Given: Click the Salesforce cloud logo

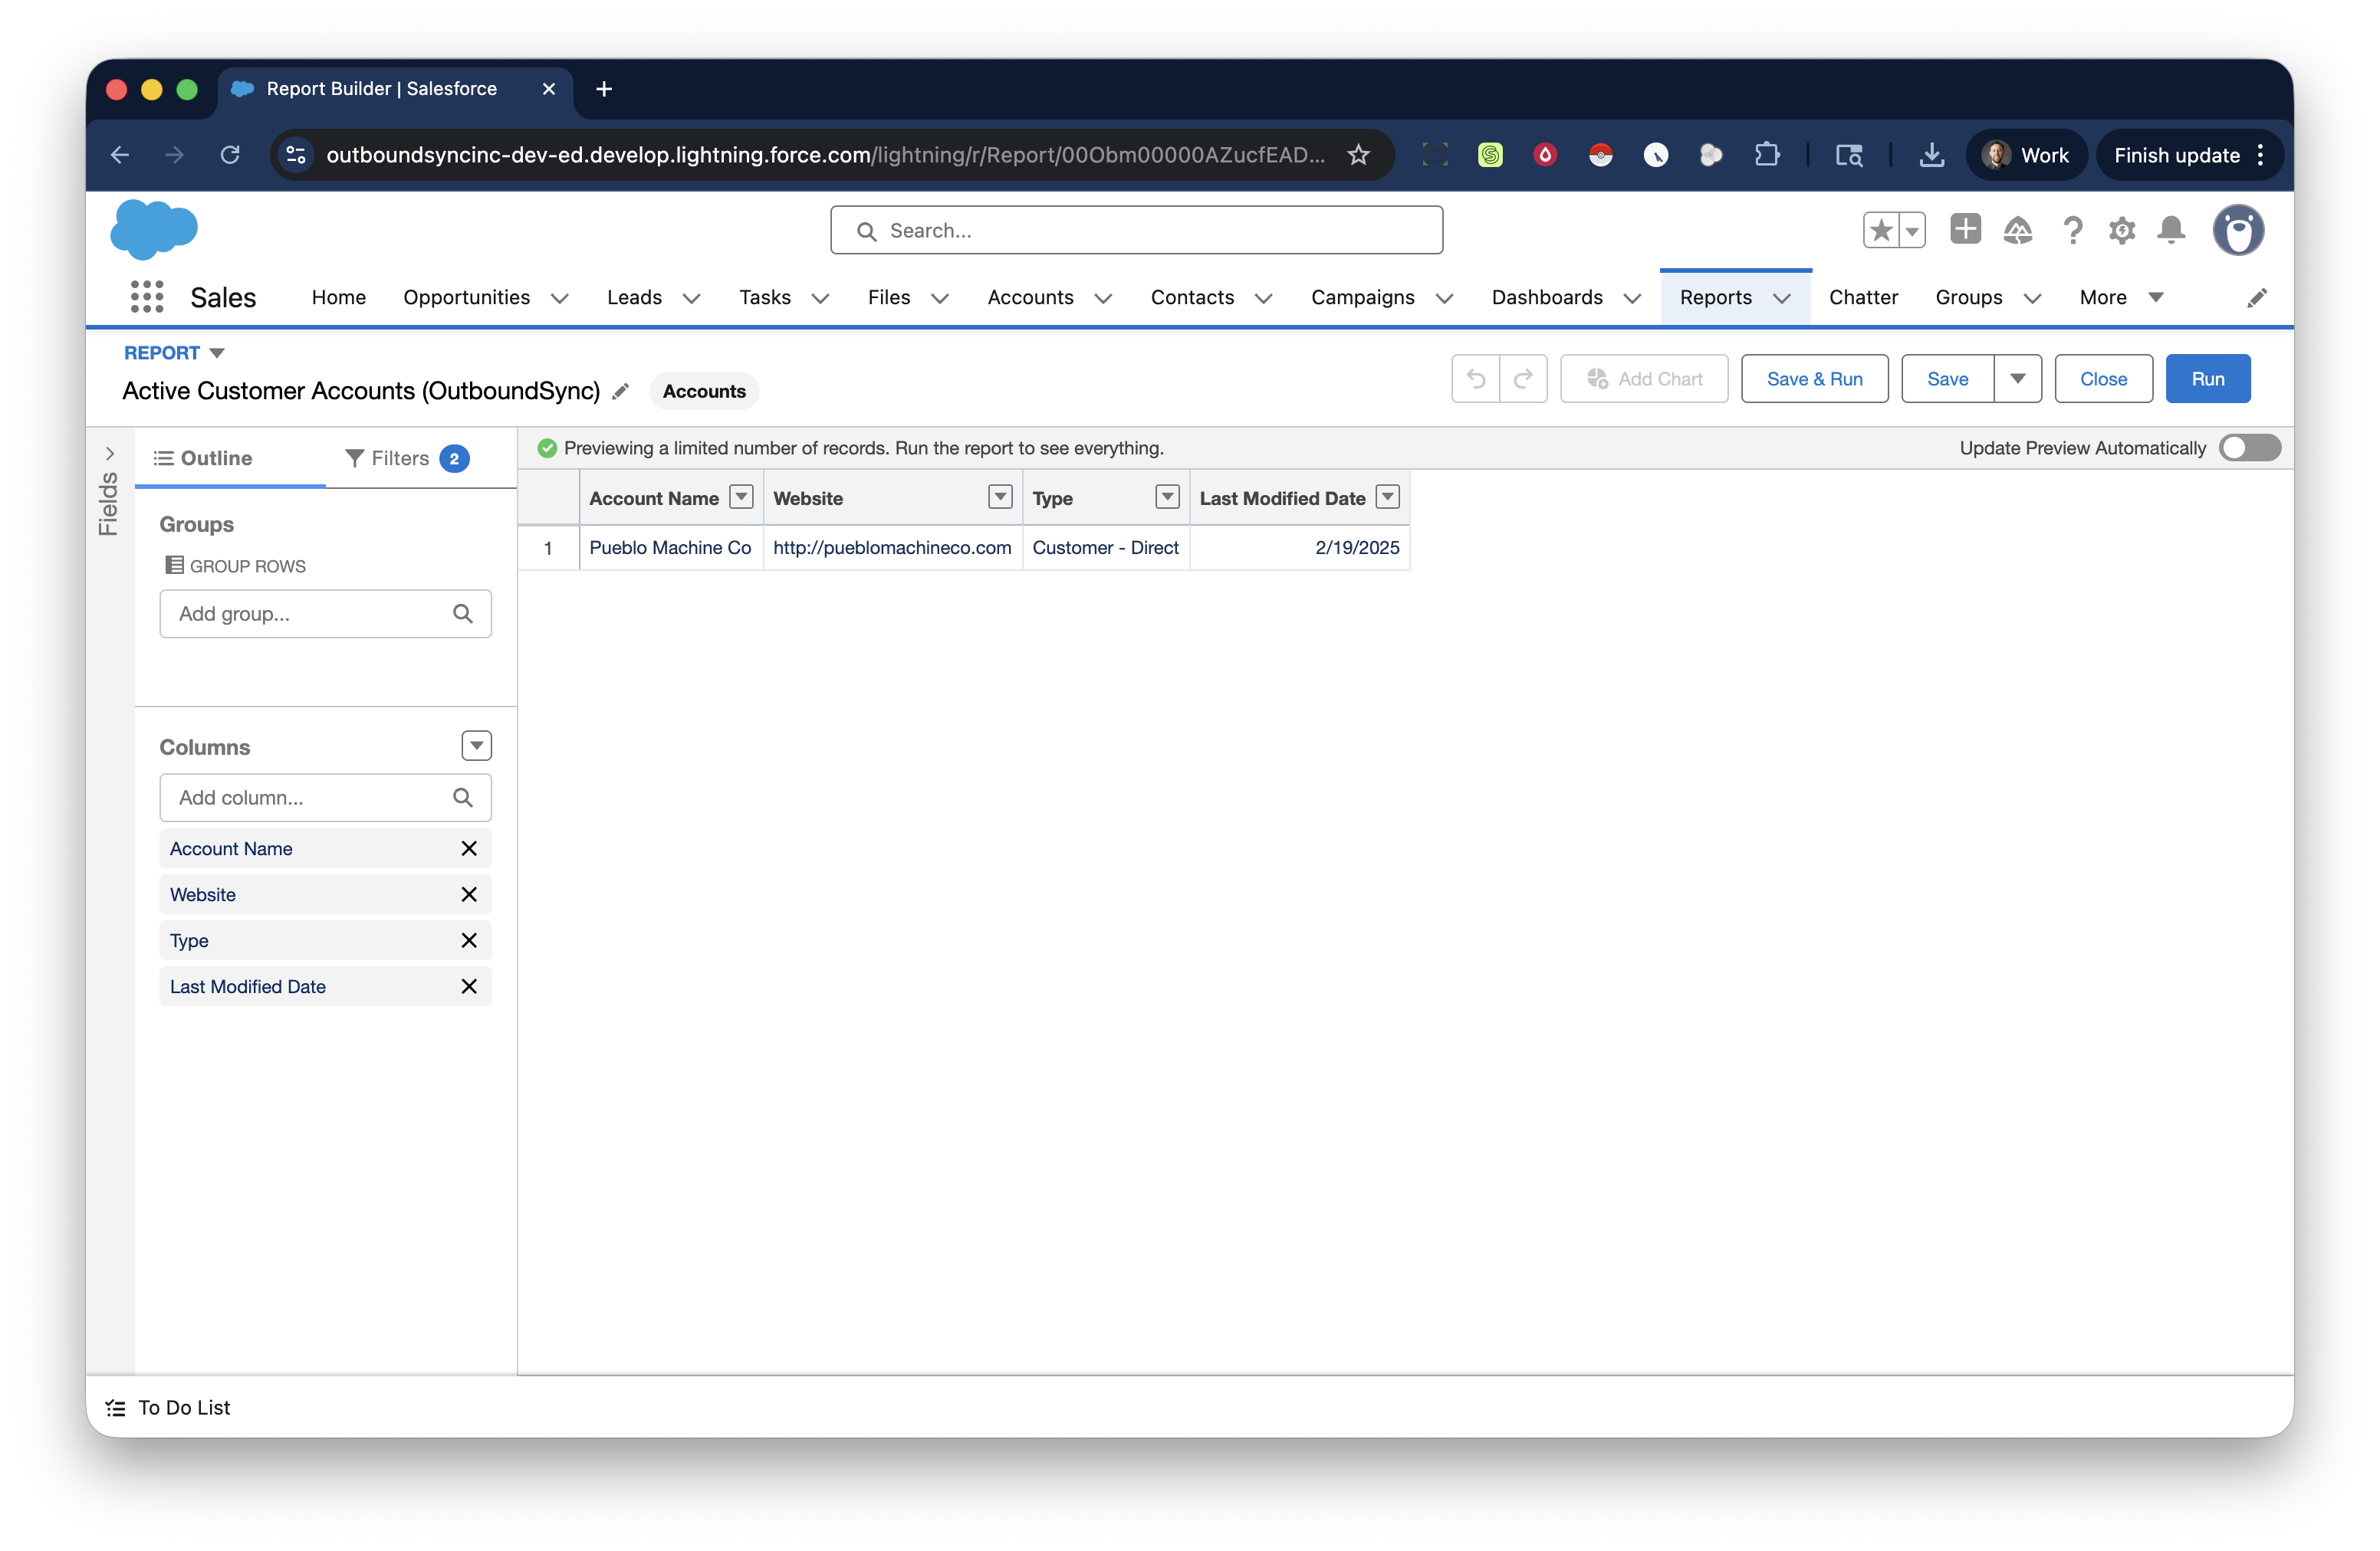Looking at the screenshot, I should point(153,229).
